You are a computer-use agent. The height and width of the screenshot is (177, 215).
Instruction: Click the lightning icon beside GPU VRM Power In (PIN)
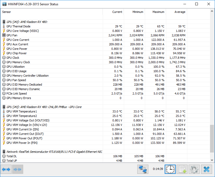pos(4,143)
